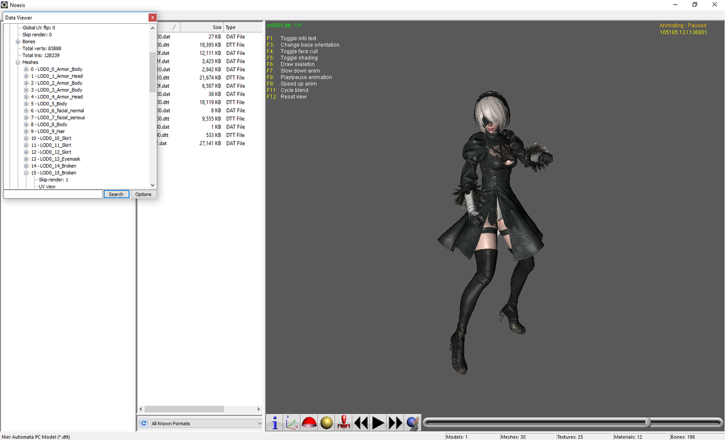The height and width of the screenshot is (440, 725).
Task: Click the Noesis app icon in title bar
Action: [5, 5]
